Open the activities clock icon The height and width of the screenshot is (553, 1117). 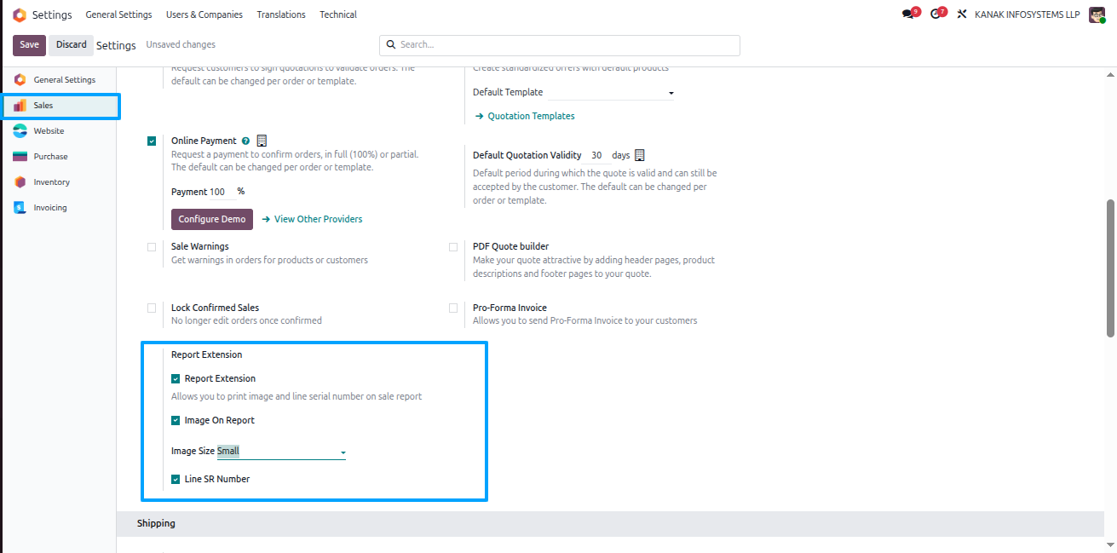pyautogui.click(x=936, y=14)
